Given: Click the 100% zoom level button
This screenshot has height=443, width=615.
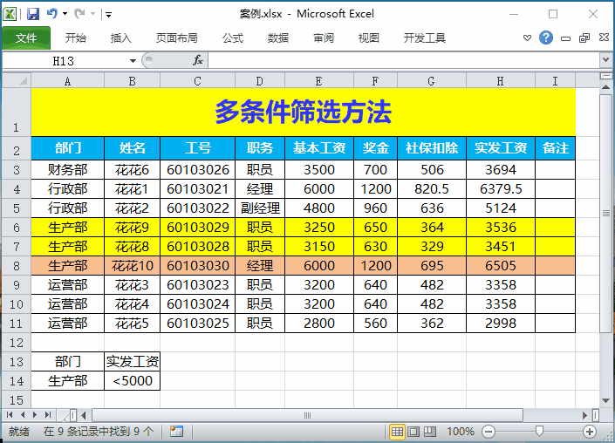Looking at the screenshot, I should click(461, 432).
